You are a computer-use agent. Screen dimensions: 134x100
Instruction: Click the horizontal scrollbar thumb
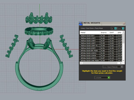100,63
